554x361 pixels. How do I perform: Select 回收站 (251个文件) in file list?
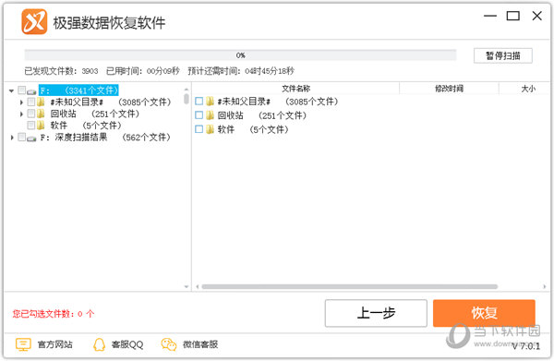pyautogui.click(x=262, y=115)
